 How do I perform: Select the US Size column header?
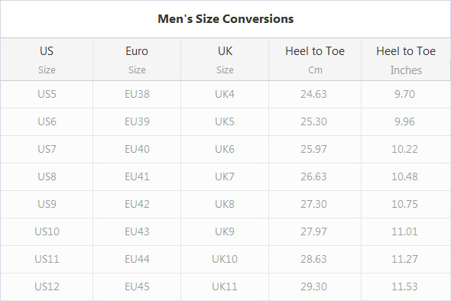coord(47,60)
